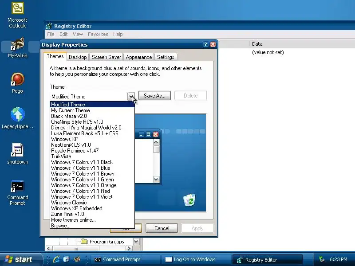Screen dimensions: 355x266
Task: Select Luna Element Black v5.1 theme
Action: (92, 133)
